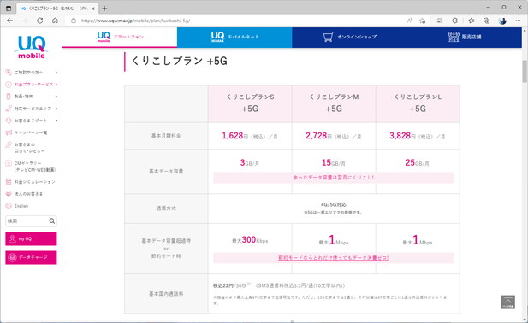Viewport: 528px width, 323px height.
Task: Click the CMギャラリー play icon
Action: (9, 163)
